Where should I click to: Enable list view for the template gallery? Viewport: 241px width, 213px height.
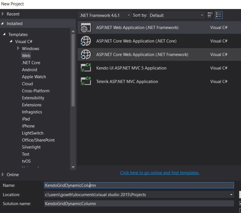pyautogui.click(x=219, y=15)
